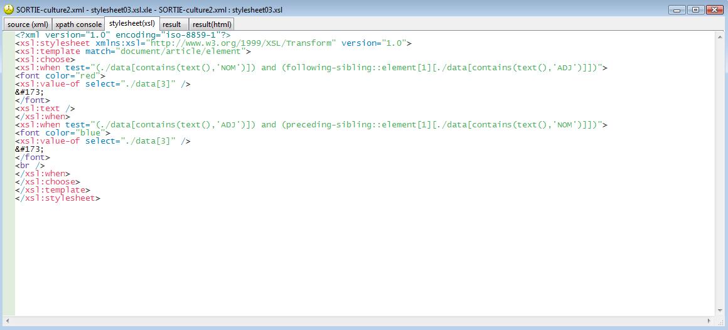Click the <?xml version="1.0" declaration line

pos(122,35)
